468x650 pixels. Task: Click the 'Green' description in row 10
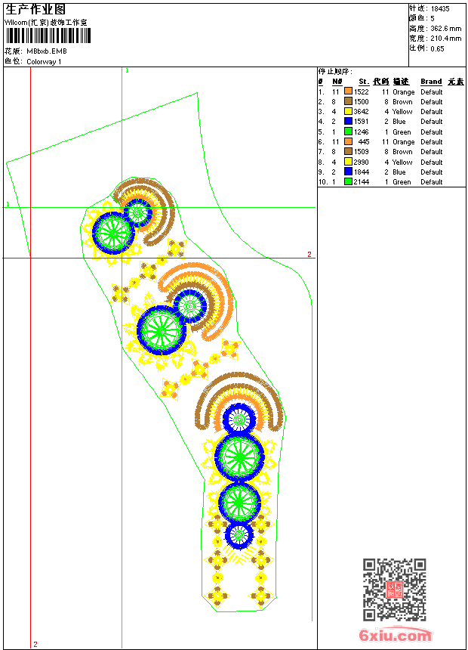(402, 182)
